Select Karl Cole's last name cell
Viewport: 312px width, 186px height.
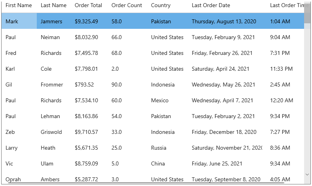(46, 69)
